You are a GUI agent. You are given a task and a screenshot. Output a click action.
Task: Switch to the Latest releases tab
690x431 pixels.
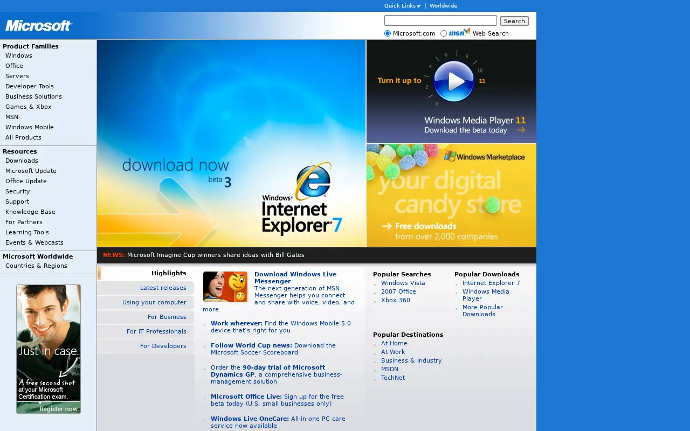click(146, 288)
